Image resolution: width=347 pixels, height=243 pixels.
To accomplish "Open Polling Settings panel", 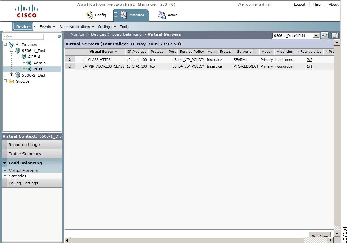I will tap(32, 183).
